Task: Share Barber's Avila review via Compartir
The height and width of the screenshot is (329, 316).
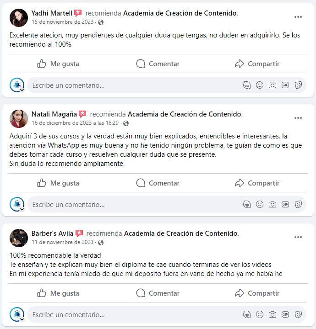Action: pos(257,293)
